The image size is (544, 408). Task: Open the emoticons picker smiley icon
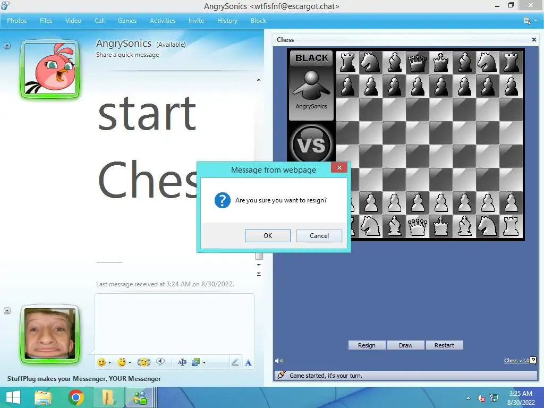coord(101,362)
